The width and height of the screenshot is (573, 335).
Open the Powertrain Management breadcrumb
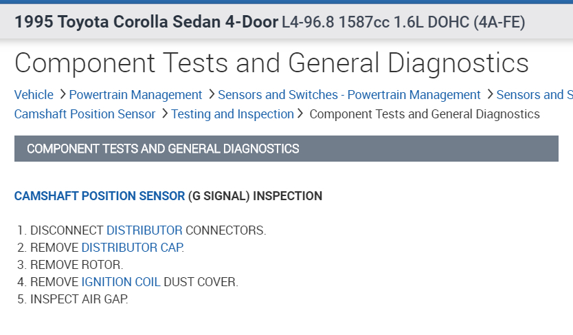pos(135,95)
